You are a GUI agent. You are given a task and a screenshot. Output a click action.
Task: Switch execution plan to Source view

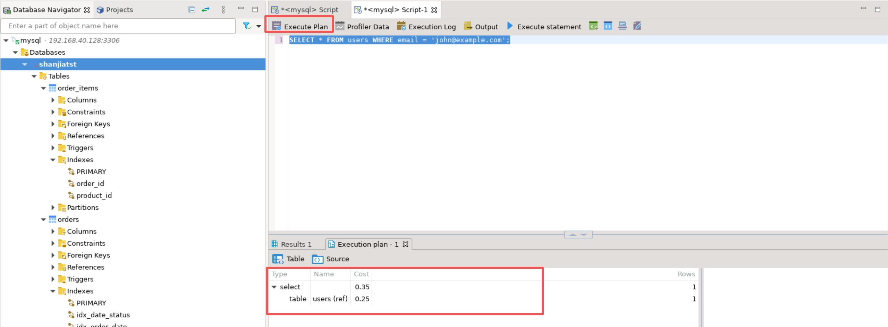331,259
